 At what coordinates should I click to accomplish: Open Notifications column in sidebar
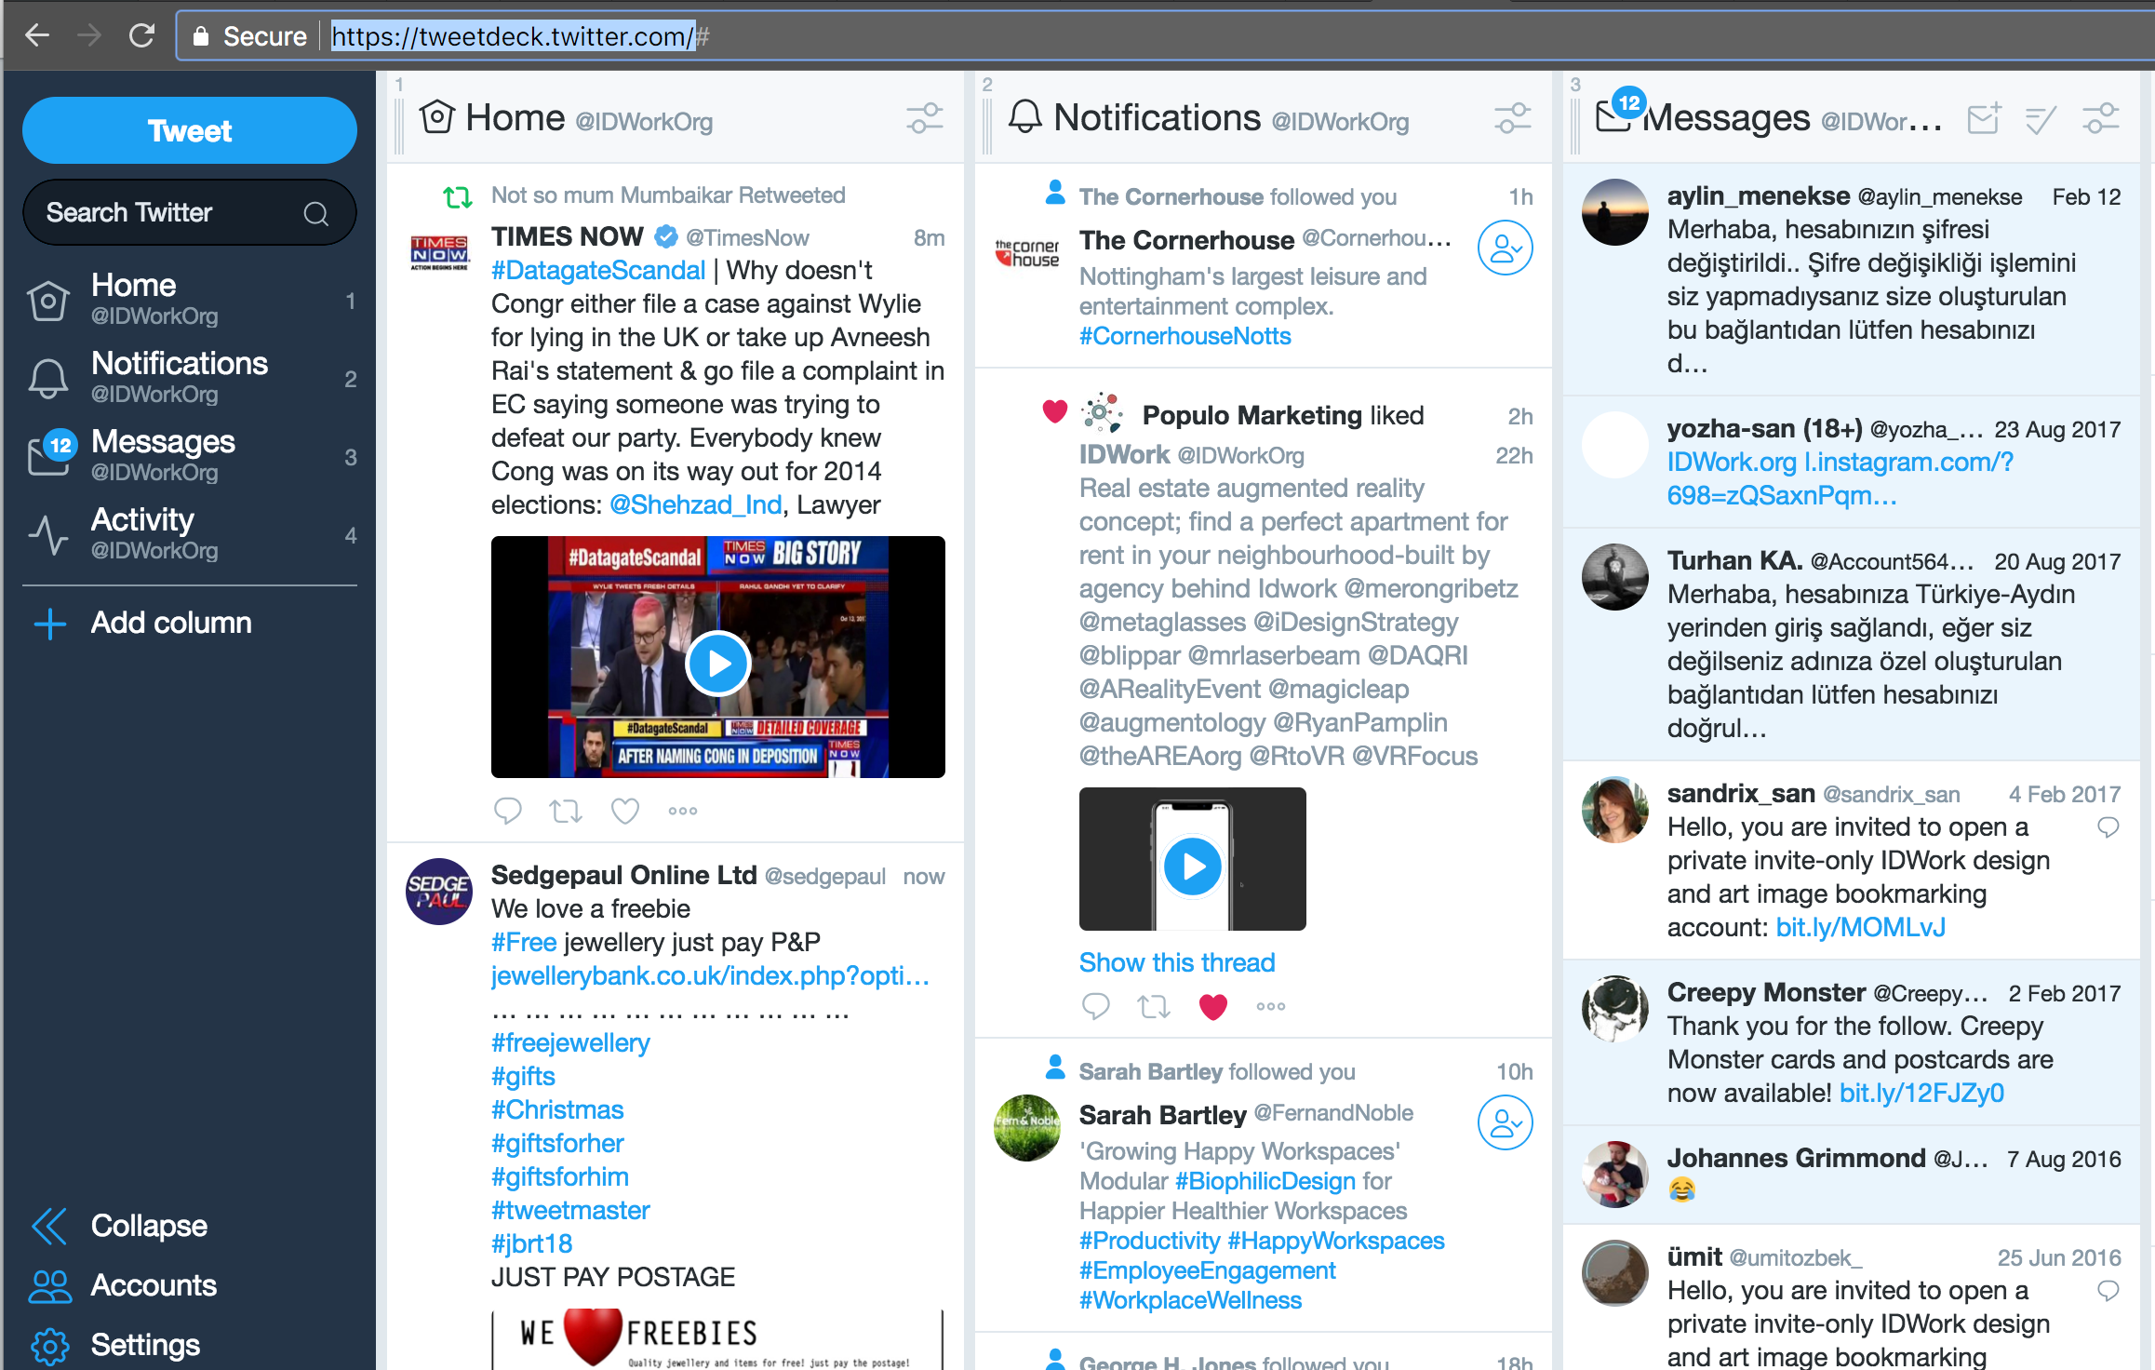190,378
